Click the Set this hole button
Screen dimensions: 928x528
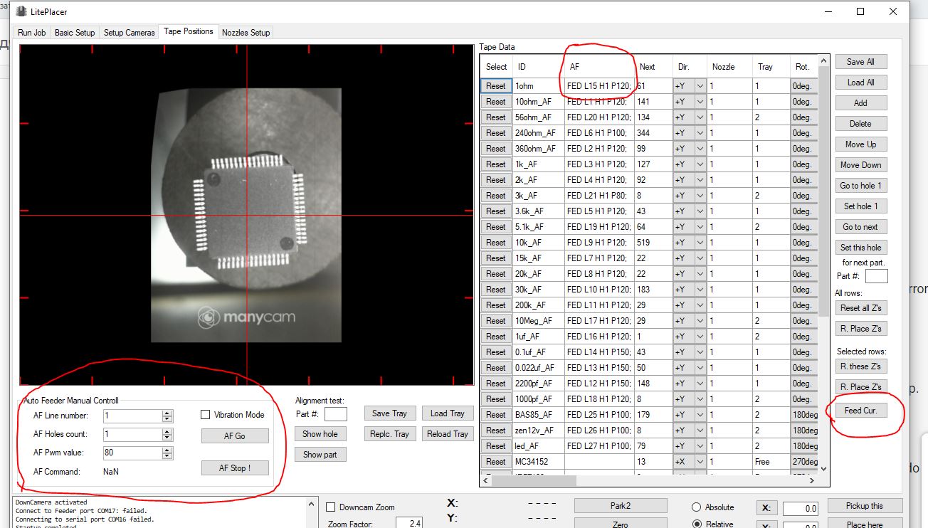[x=861, y=248]
